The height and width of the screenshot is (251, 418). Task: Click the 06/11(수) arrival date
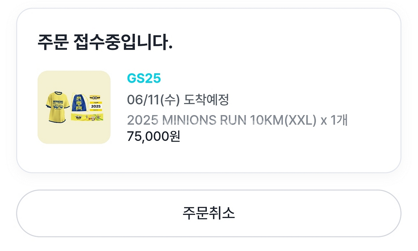154,100
